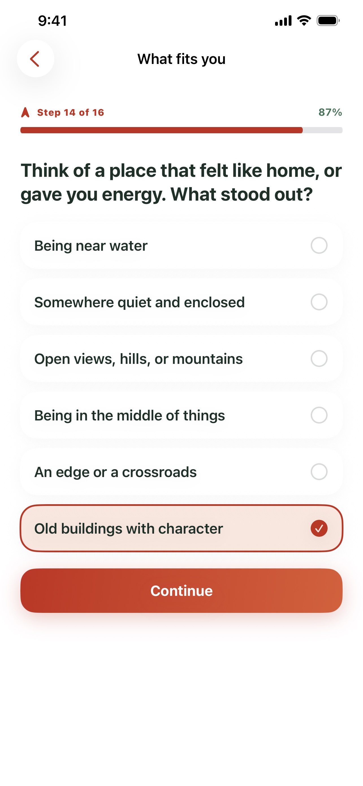The image size is (363, 786).
Task: Tap the red checkmark selected icon
Action: click(319, 528)
